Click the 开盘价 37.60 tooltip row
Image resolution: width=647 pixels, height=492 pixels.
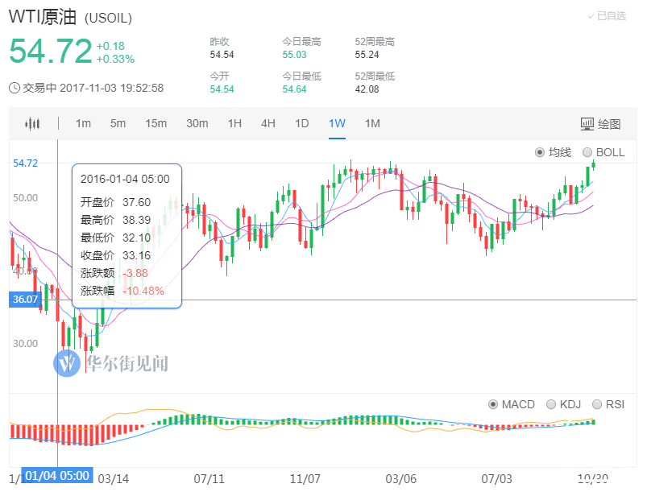pos(115,202)
